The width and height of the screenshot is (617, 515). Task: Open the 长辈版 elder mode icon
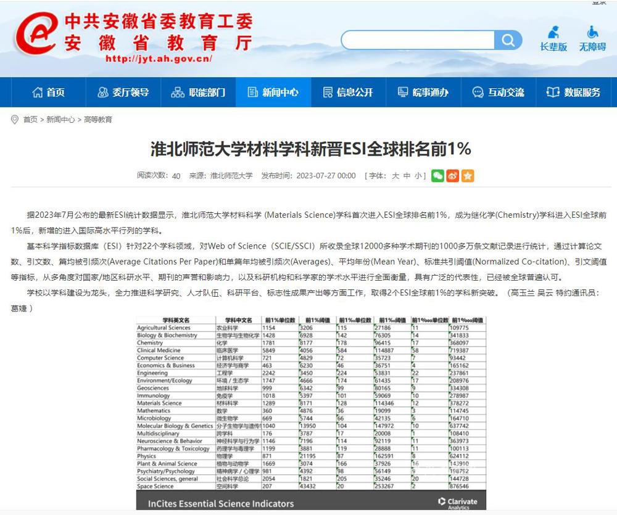[553, 38]
